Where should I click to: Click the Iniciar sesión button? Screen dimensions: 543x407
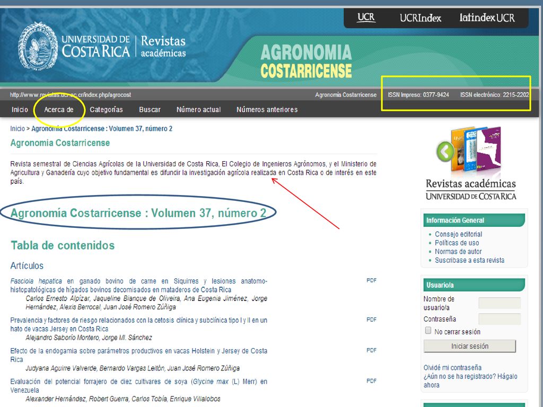click(x=470, y=346)
